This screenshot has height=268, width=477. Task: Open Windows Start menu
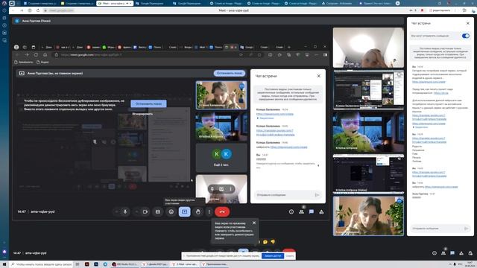pos(4,264)
